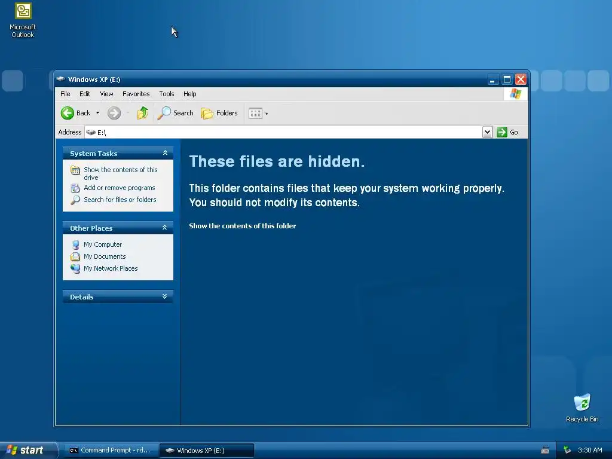Image resolution: width=612 pixels, height=459 pixels.
Task: Minimize the Windows XP (E:) window
Action: coord(492,79)
